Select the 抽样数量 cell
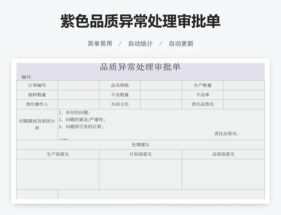The height and width of the screenshot is (215, 281). tap(37, 95)
